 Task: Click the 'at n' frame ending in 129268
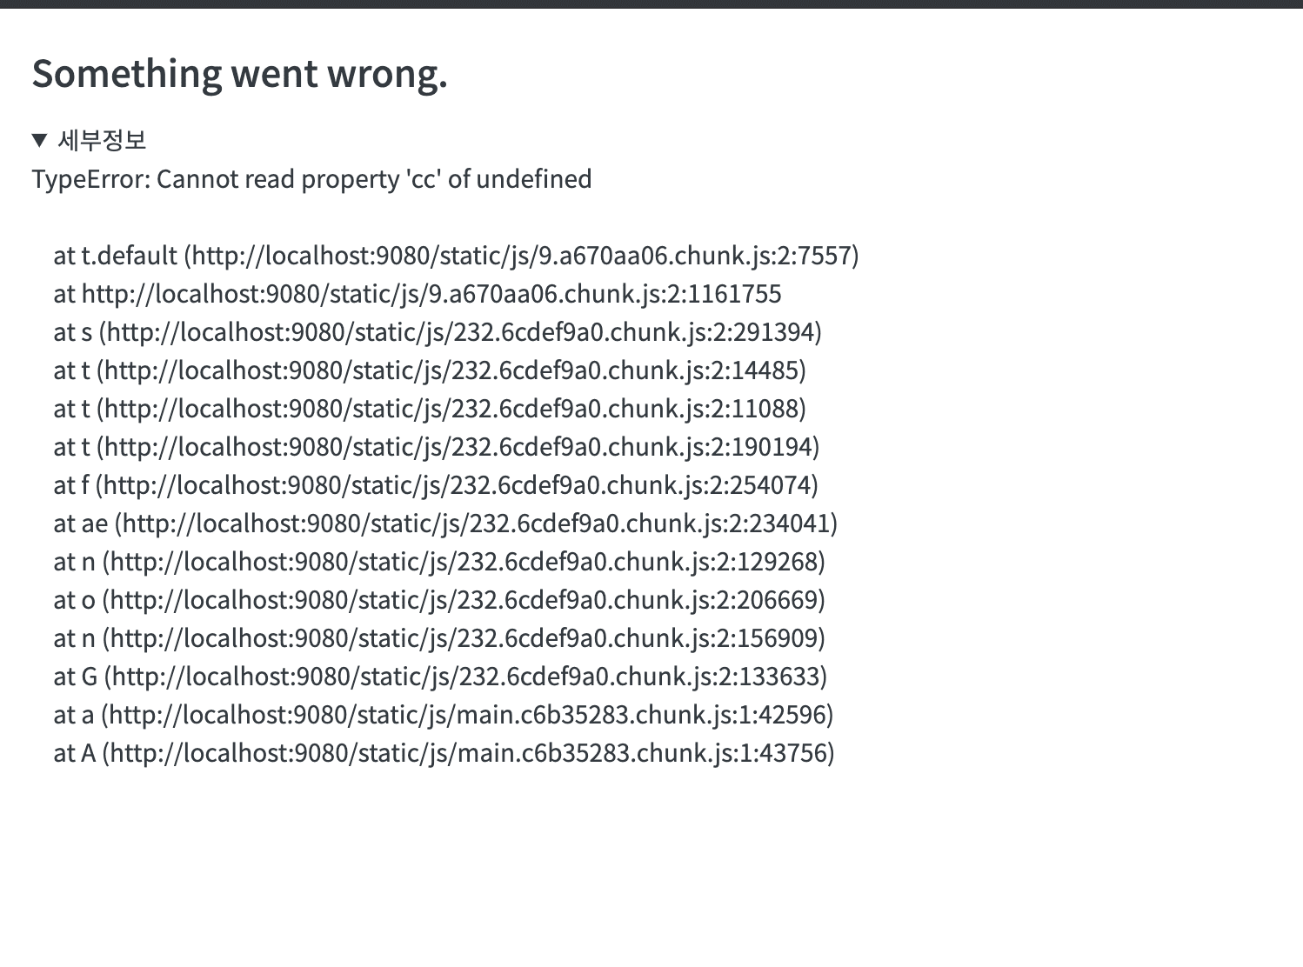(x=439, y=562)
